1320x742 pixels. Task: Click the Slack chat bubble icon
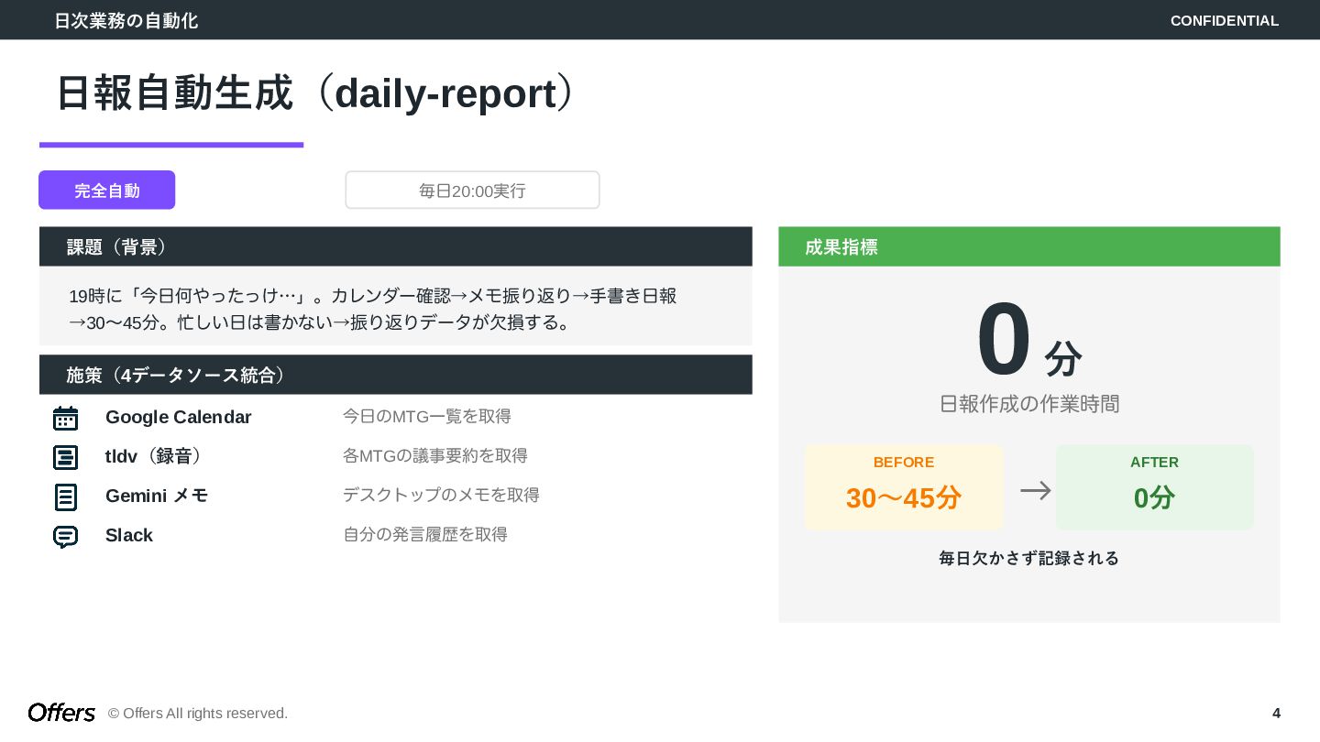tap(65, 537)
